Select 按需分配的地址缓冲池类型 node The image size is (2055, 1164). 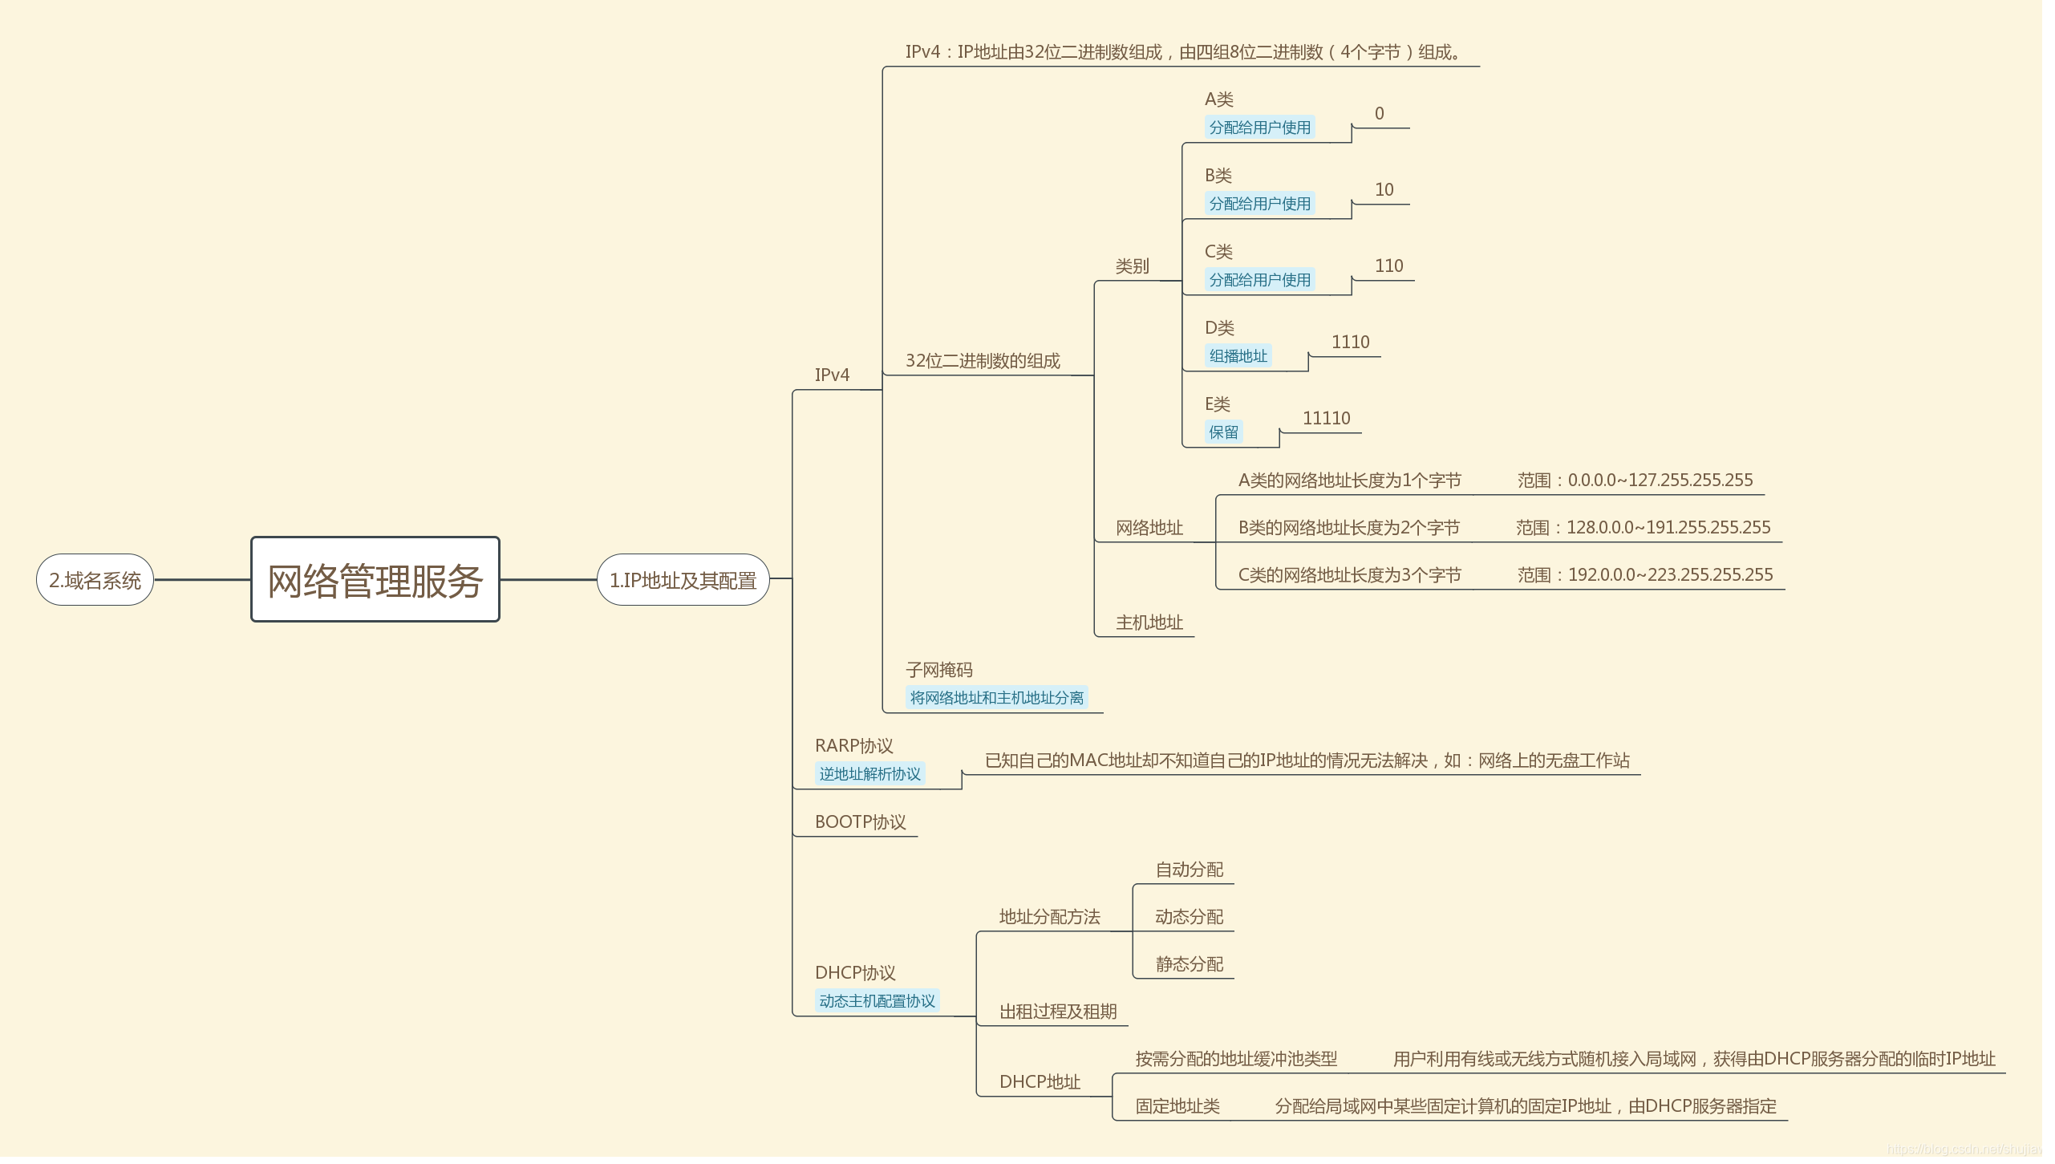pyautogui.click(x=1236, y=1059)
